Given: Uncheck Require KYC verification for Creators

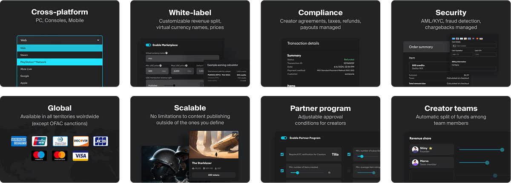Looking at the screenshot, I should (282, 155).
